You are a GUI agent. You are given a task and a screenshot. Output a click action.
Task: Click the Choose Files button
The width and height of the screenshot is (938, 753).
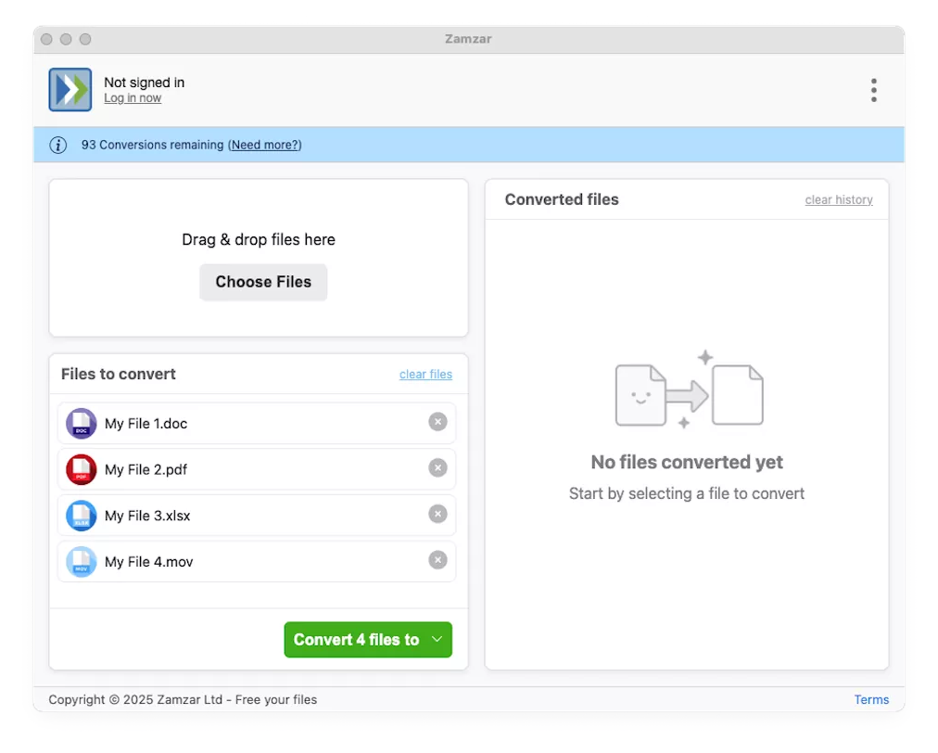(x=263, y=282)
